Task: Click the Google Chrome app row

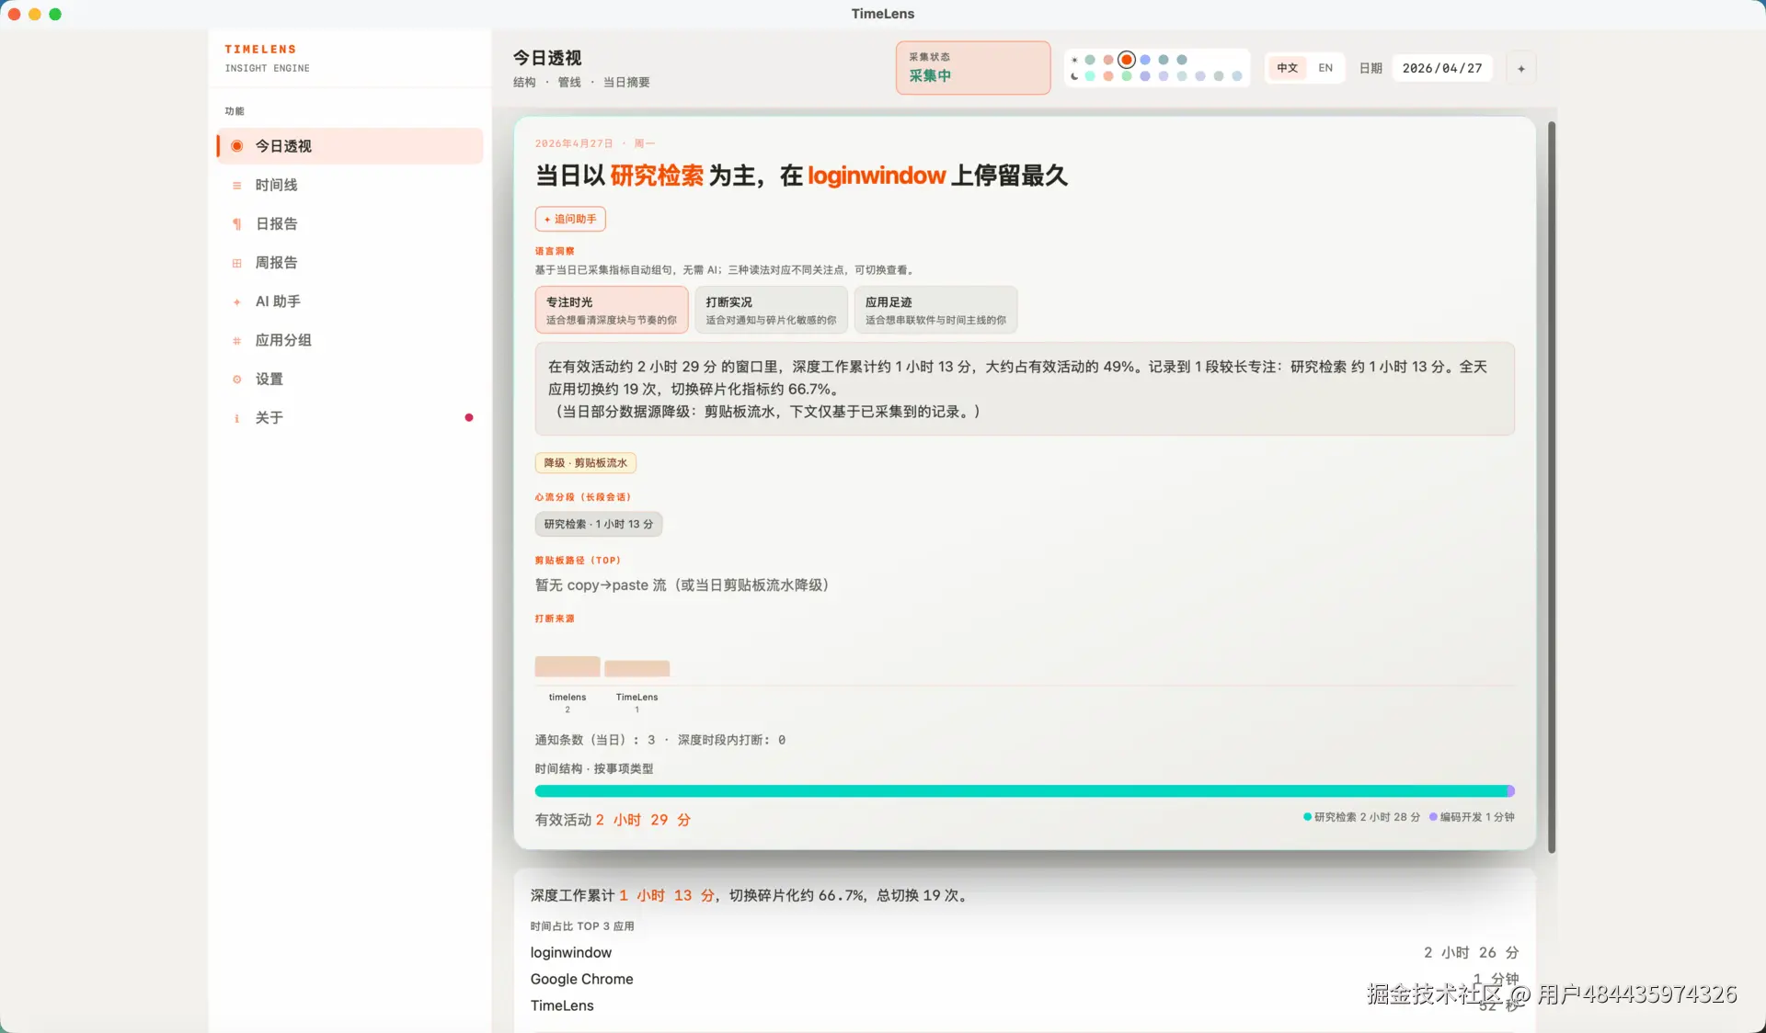Action: coord(1024,979)
